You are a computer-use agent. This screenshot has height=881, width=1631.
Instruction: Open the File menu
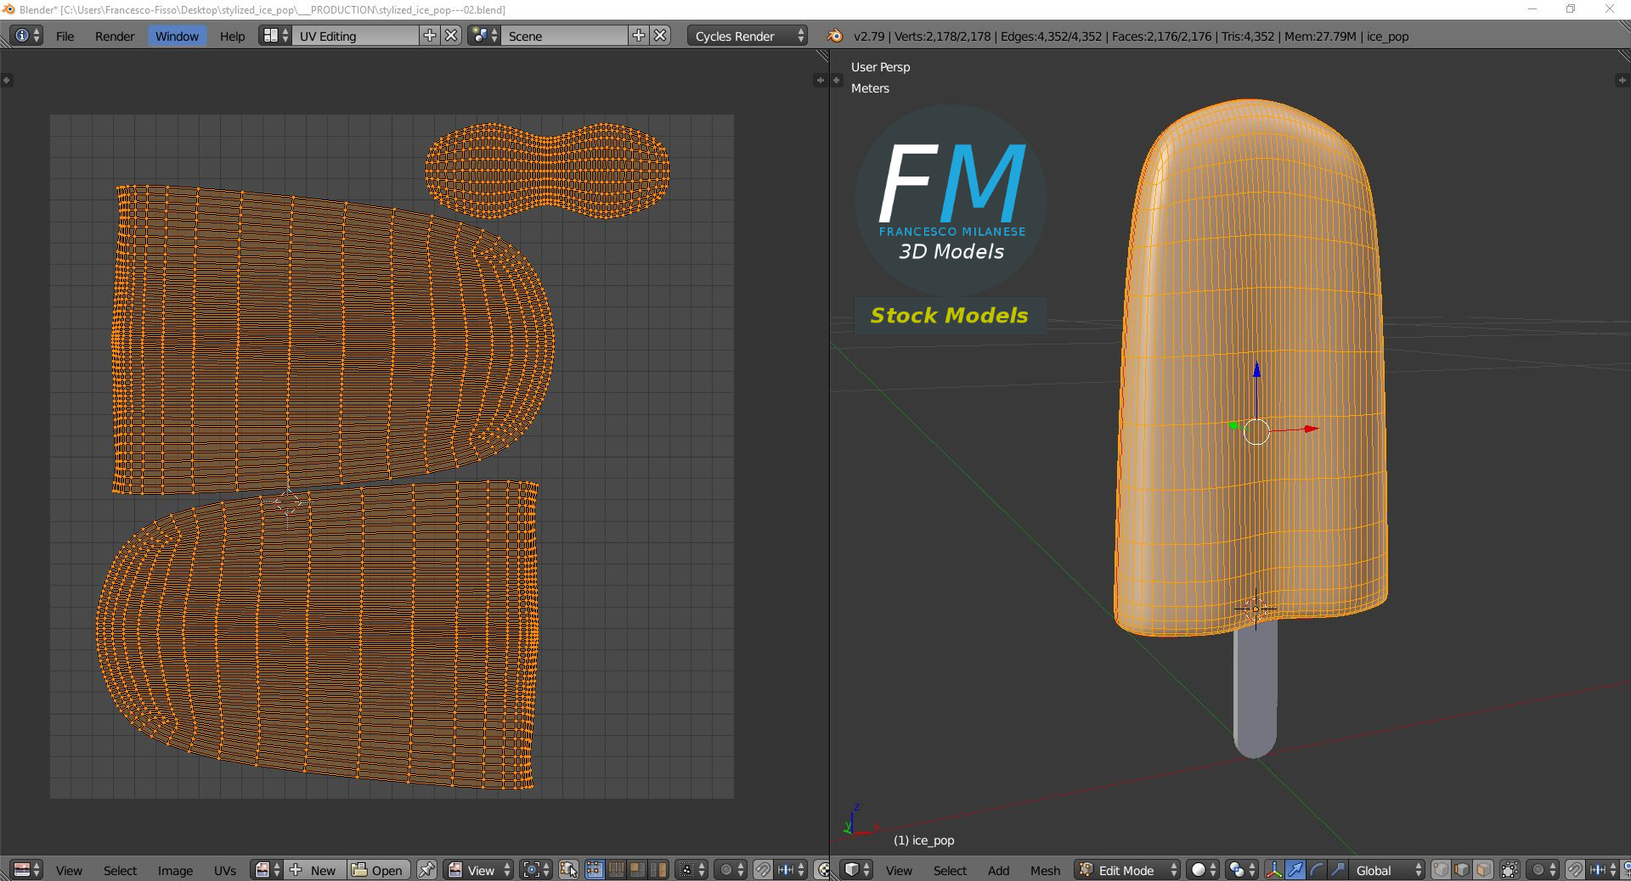[65, 36]
